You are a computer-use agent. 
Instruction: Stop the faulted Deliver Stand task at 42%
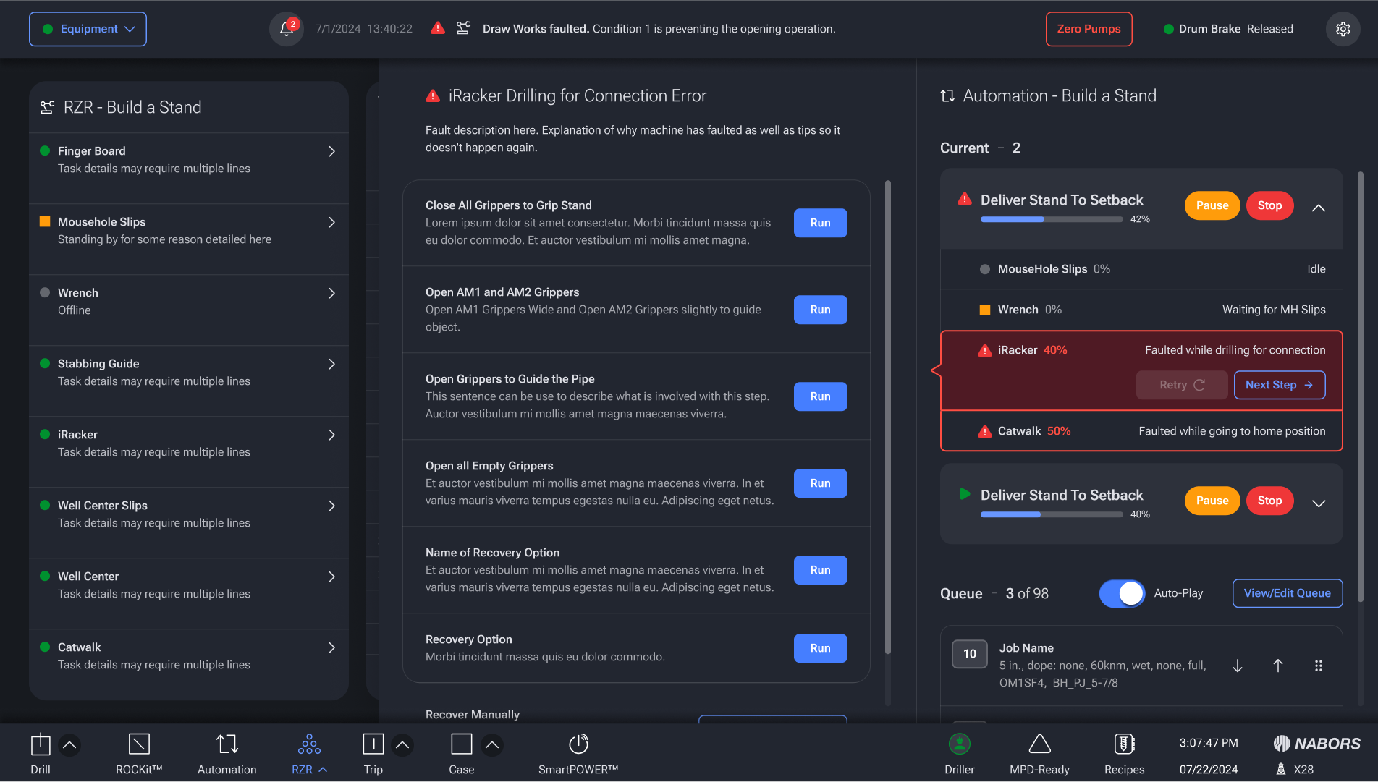[x=1269, y=205]
